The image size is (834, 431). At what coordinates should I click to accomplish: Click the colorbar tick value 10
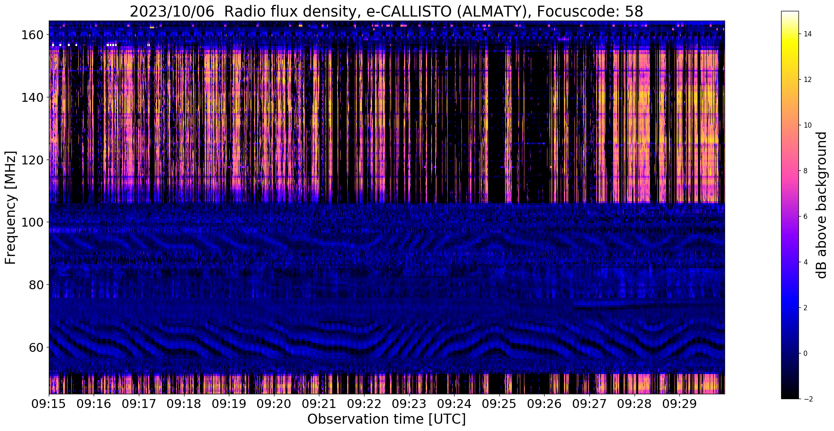[808, 125]
